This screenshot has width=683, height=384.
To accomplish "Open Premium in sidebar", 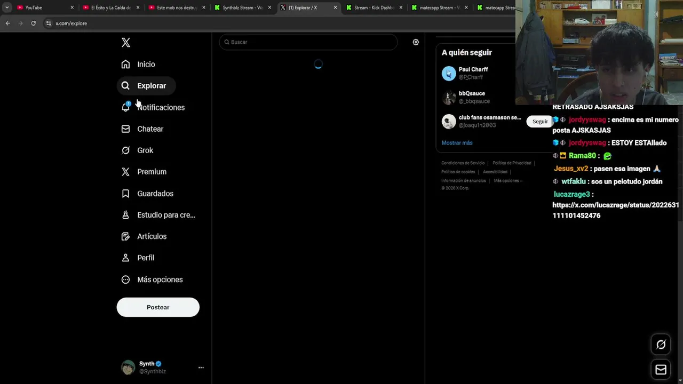I will 144,172.
